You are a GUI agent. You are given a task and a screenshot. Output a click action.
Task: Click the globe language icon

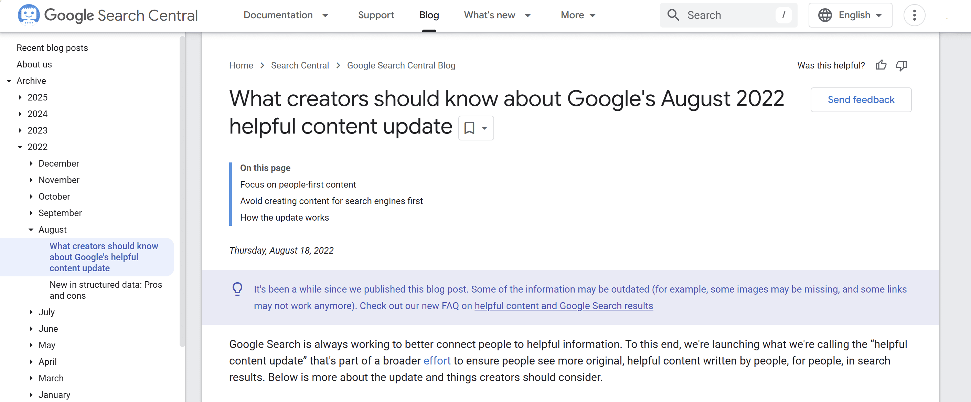(825, 15)
